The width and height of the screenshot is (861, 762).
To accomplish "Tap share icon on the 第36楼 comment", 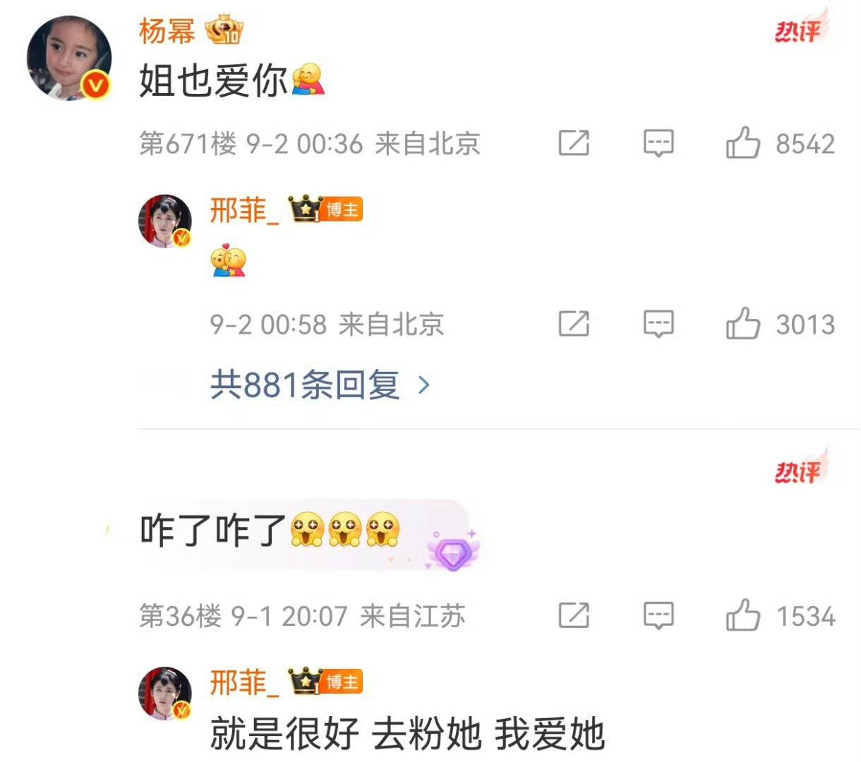I will [x=574, y=615].
